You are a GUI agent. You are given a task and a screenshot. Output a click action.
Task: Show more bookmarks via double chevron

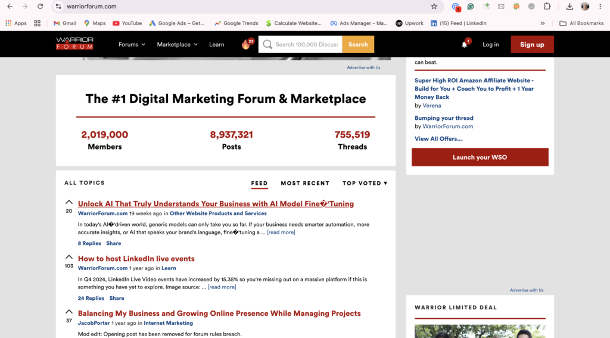click(542, 23)
